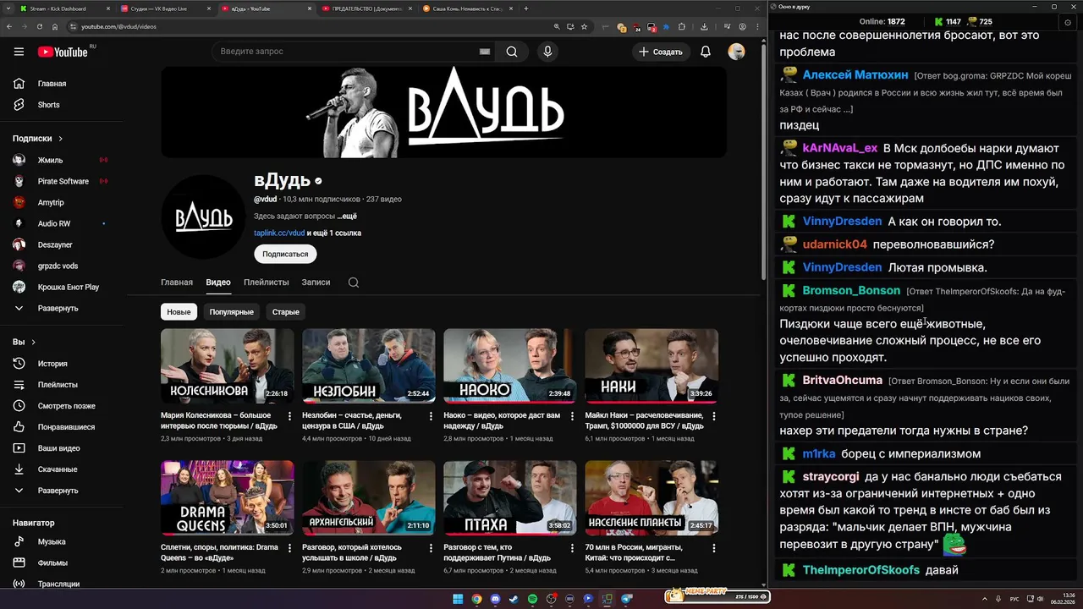
Task: Open options menu for the Drama Queens video
Action: click(x=289, y=548)
